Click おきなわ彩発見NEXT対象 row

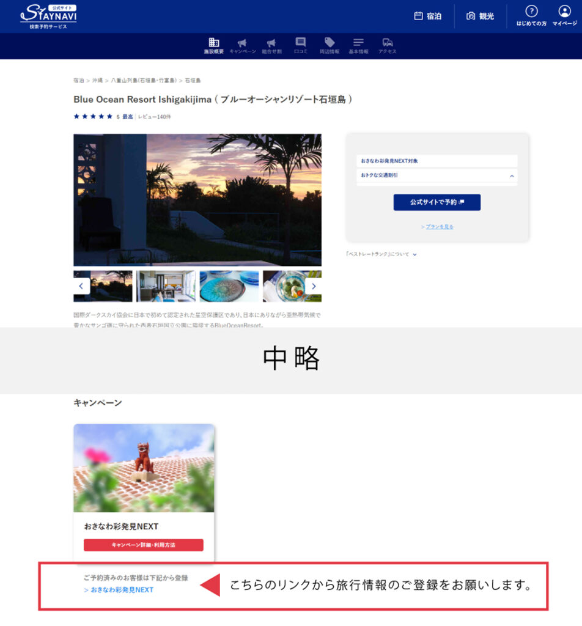[x=437, y=161]
